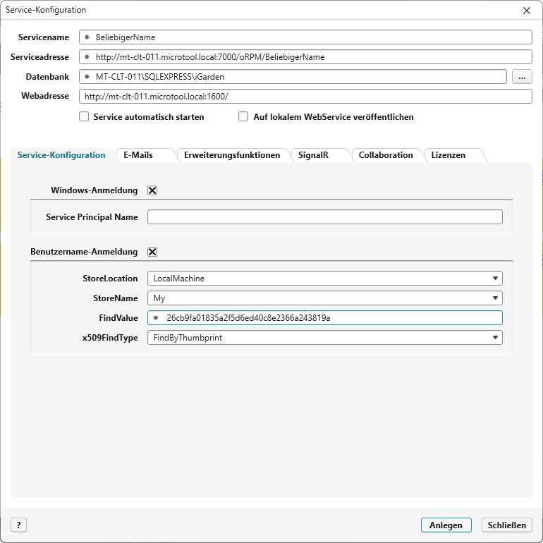The height and width of the screenshot is (543, 543).
Task: Go to the Collaboration tab
Action: [386, 155]
